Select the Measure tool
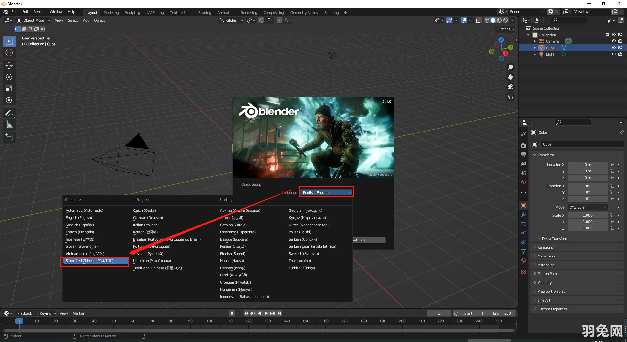This screenshot has height=342, width=627. point(9,125)
